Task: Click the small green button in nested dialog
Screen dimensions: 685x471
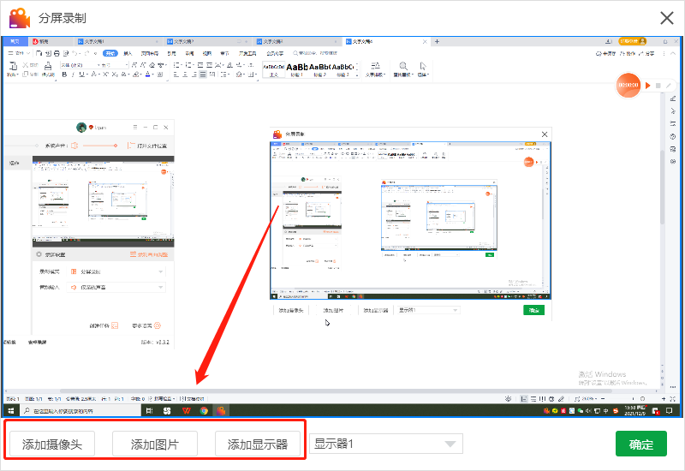Action: (533, 310)
